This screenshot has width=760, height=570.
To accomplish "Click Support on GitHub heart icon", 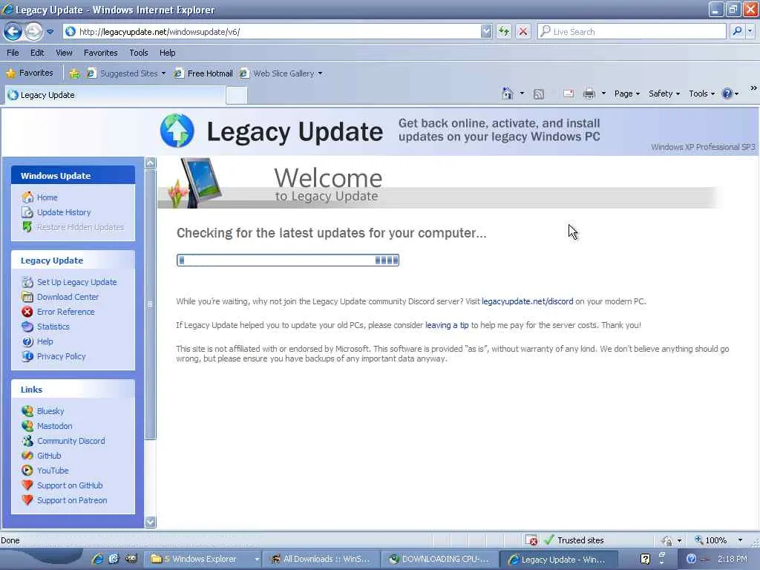I will 27,485.
